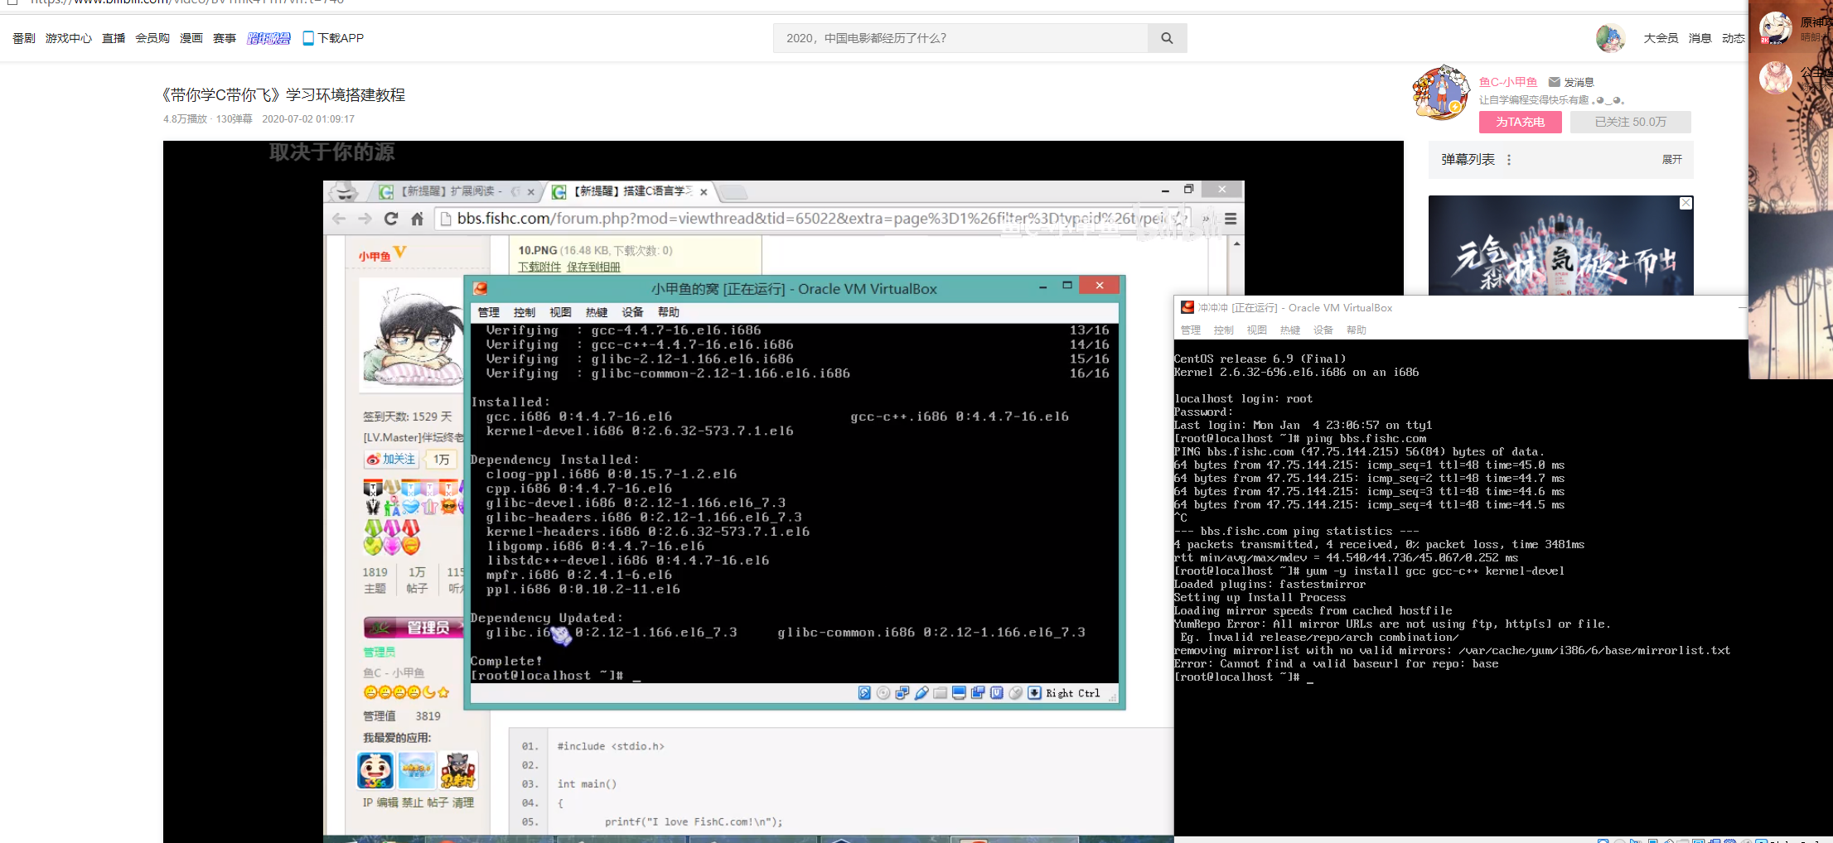
Task: Click the uploader's round avatar picture
Action: (1442, 93)
